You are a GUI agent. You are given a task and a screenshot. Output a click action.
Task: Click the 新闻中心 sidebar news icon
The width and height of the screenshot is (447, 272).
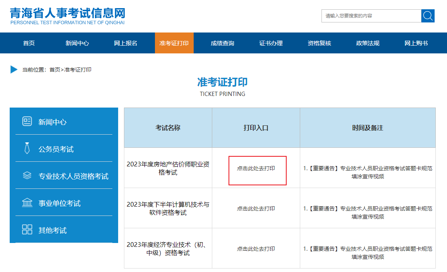coord(27,121)
